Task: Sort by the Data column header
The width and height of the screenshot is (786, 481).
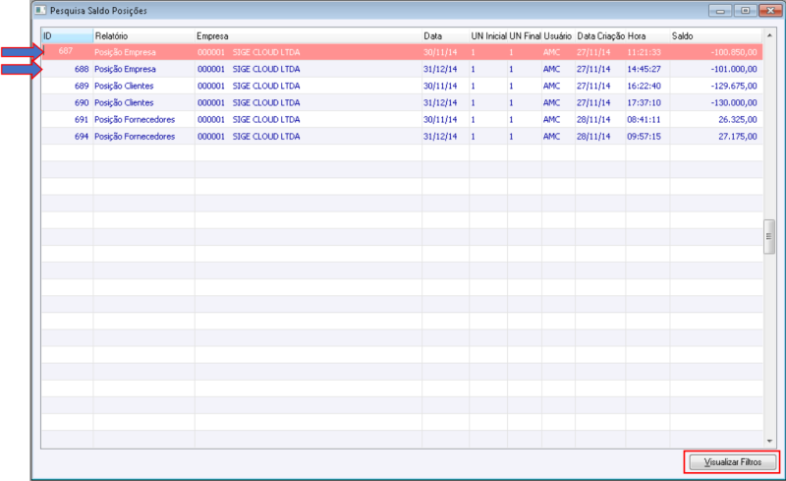Action: pos(446,36)
